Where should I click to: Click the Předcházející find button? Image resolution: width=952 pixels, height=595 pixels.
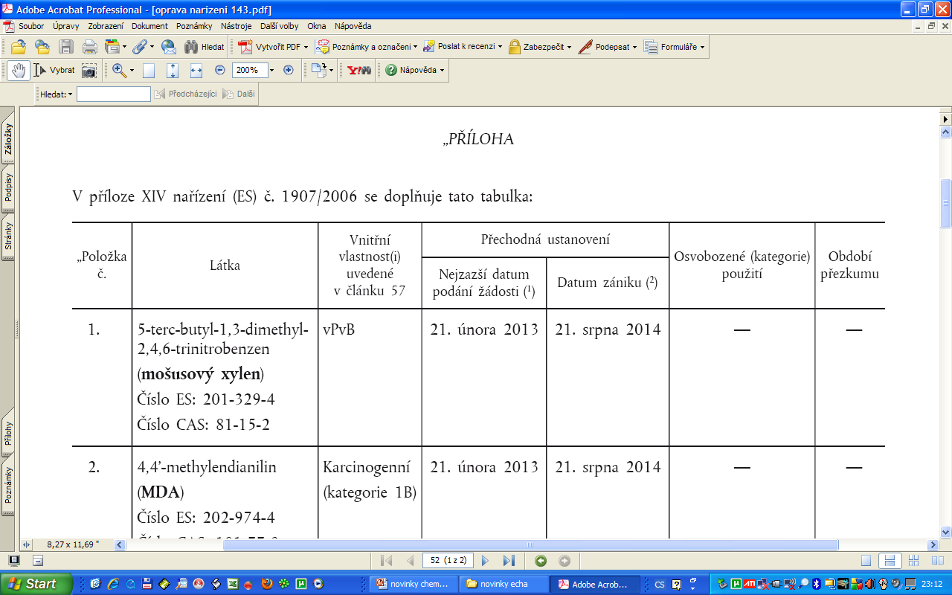tap(186, 94)
